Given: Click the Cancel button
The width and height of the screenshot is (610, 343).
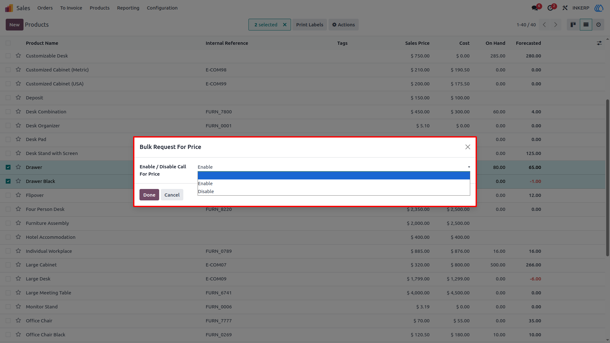Looking at the screenshot, I should (172, 195).
